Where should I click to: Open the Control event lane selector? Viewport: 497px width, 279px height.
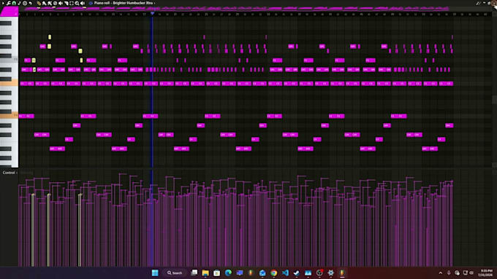(9, 173)
